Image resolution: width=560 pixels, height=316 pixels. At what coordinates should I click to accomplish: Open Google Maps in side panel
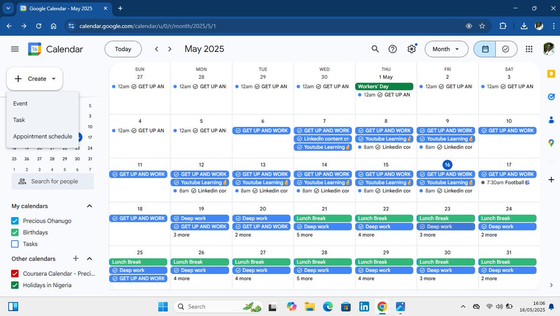point(551,143)
